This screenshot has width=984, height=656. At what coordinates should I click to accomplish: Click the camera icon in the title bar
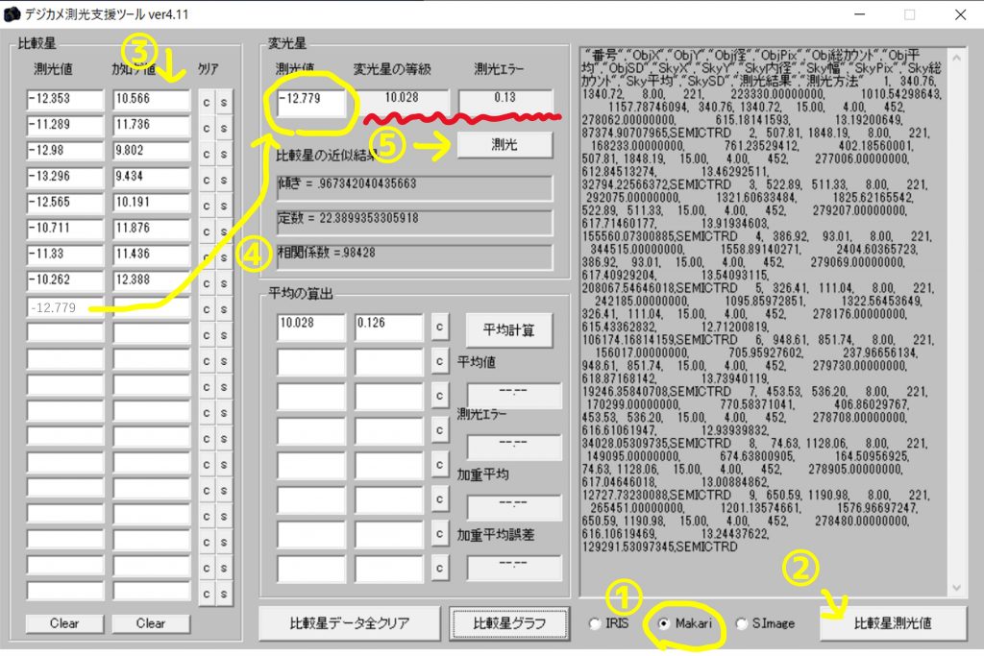12,13
